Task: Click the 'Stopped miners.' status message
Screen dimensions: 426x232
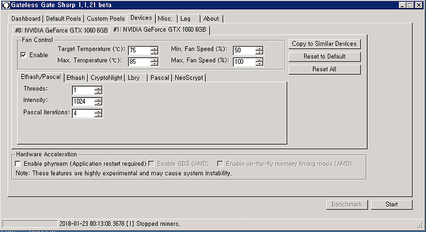Action: (x=158, y=224)
